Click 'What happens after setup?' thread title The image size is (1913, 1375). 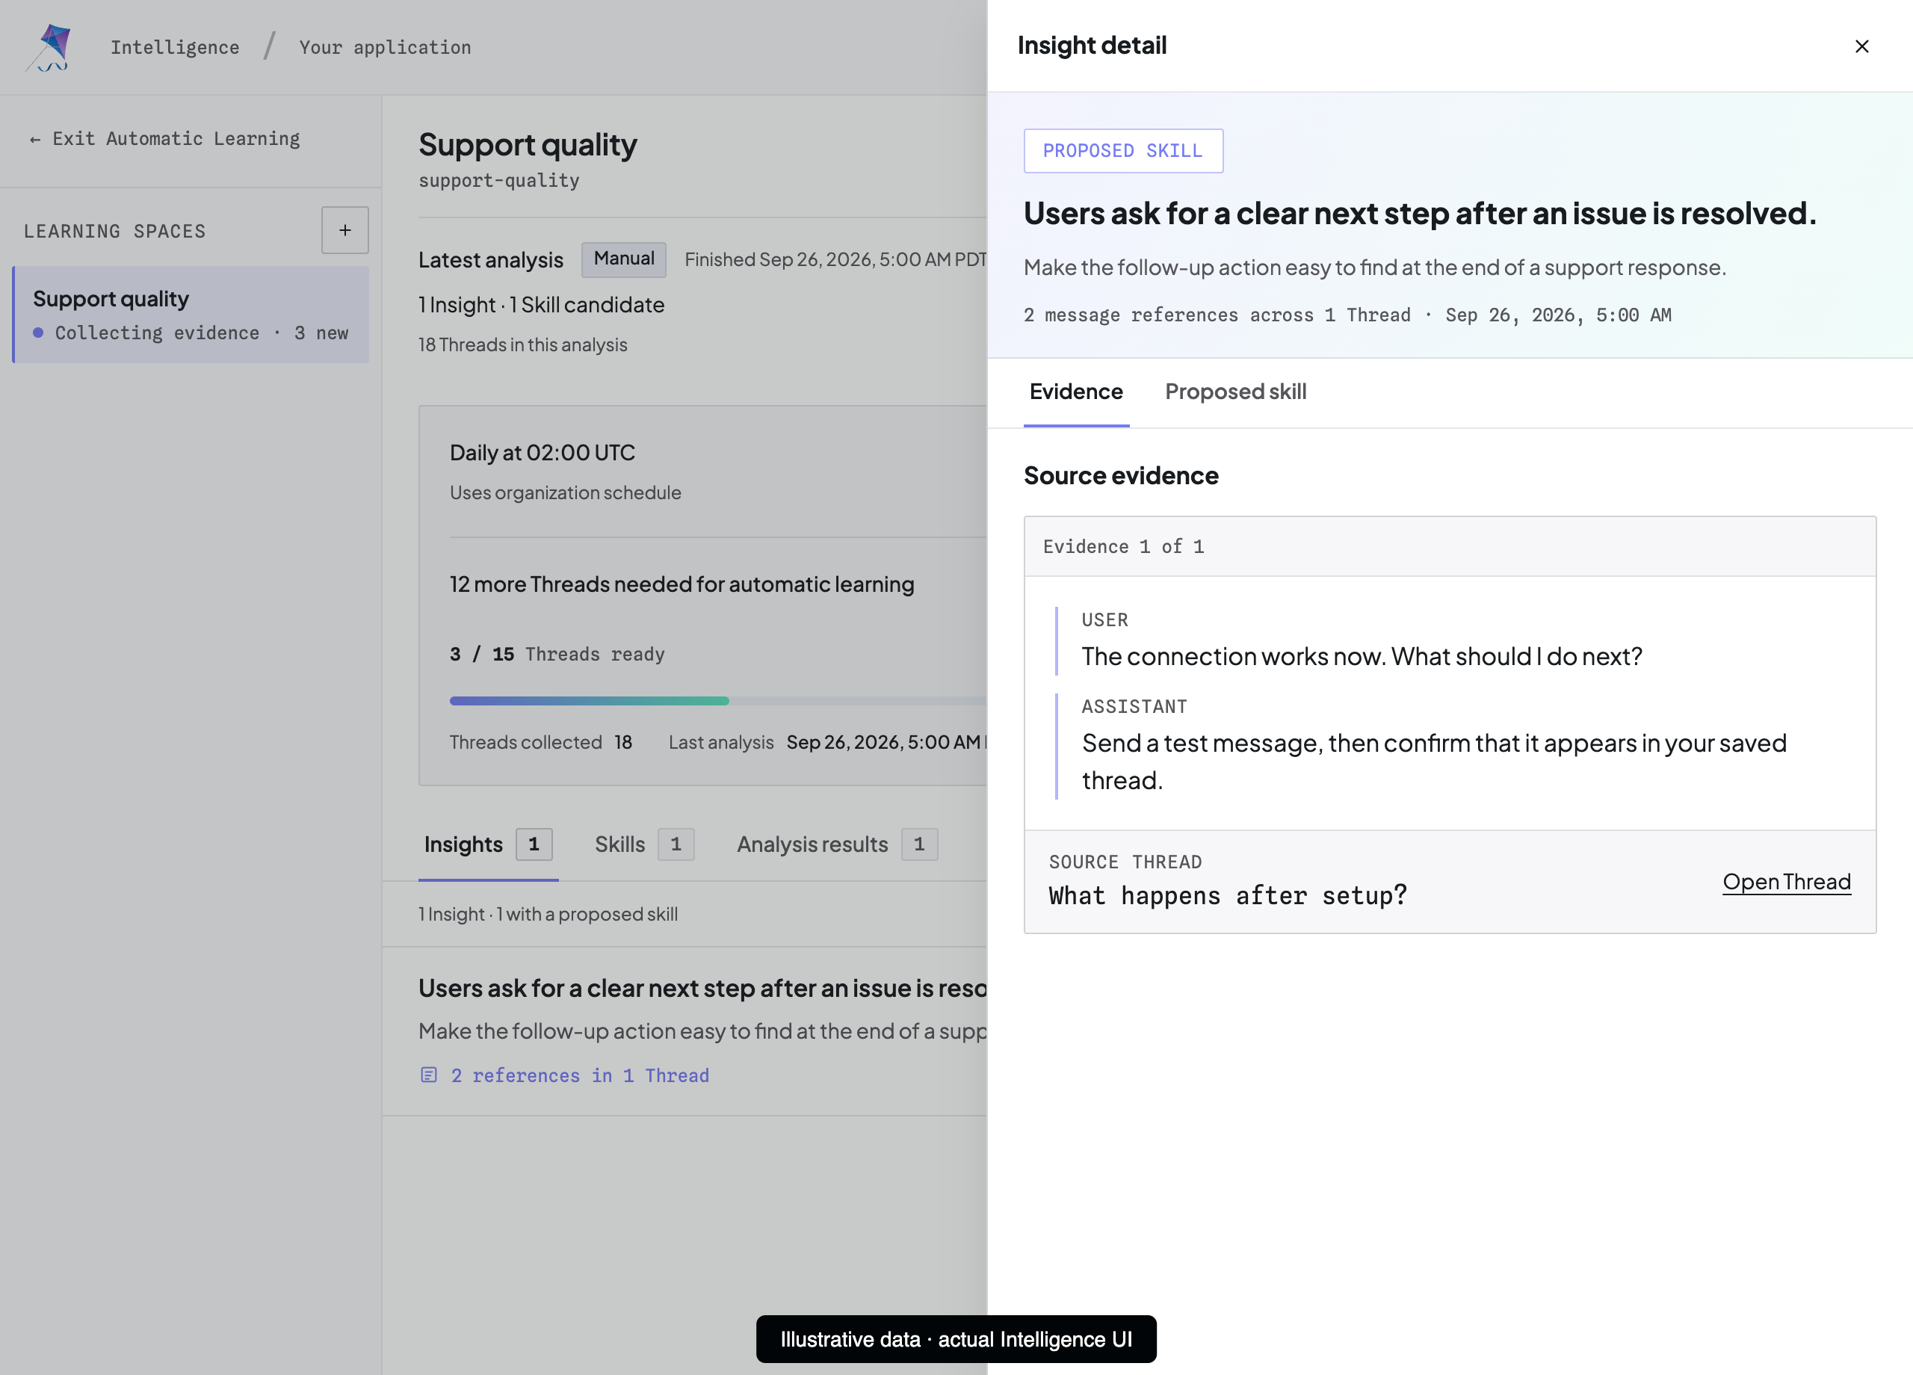coord(1227,896)
